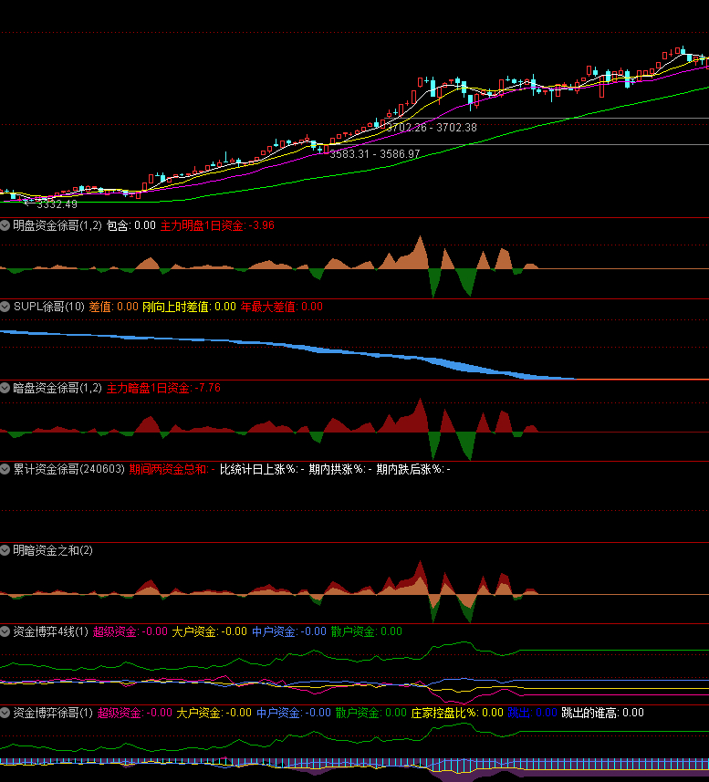Click the magenta 超级资金 legend in 资金博弈徐哥
This screenshot has height=782, width=709.
[134, 713]
